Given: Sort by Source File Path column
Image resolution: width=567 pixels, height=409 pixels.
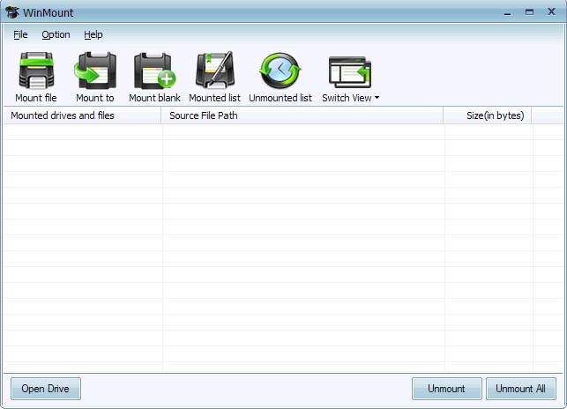Looking at the screenshot, I should 302,115.
